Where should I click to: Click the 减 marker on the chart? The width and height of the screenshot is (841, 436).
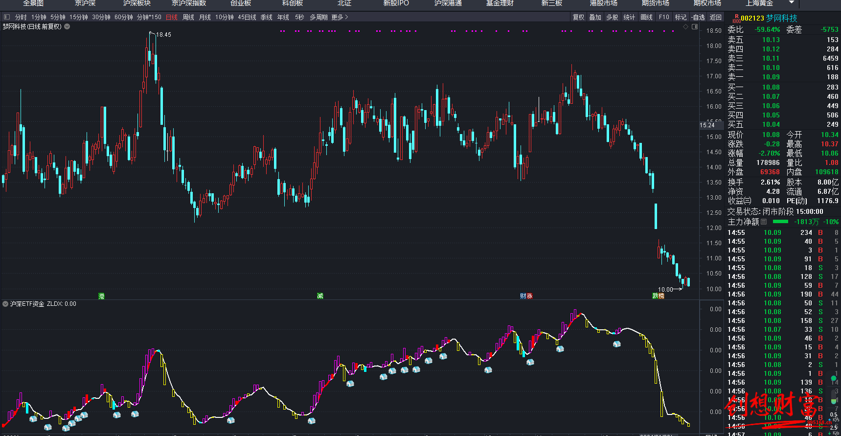320,296
